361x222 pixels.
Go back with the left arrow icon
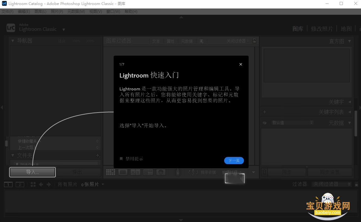[41, 185]
